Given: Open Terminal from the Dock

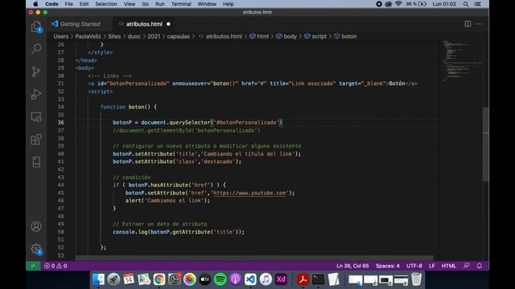Looking at the screenshot, I should pyautogui.click(x=318, y=279).
